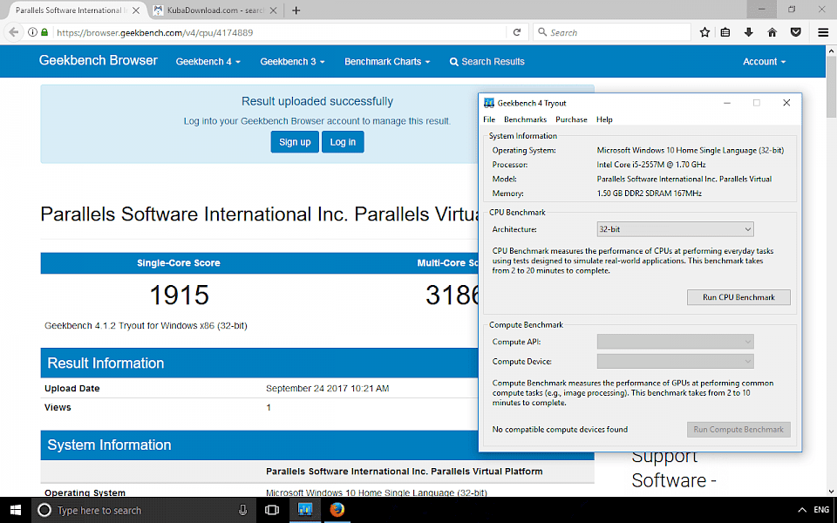Click the microphone icon in taskbar search

(243, 510)
